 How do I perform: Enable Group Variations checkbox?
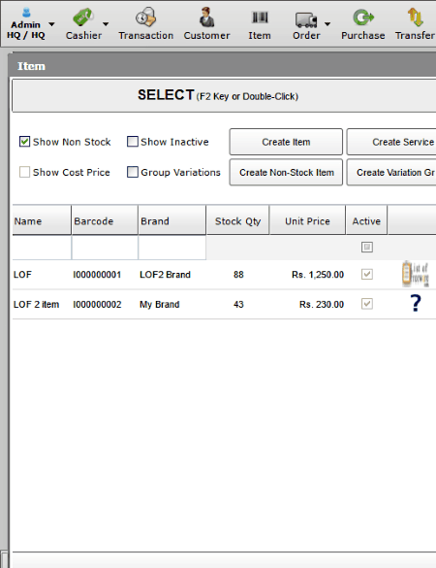(x=133, y=172)
